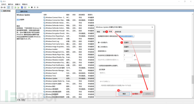Click the icon beside Windows Connect Now
194x104 pixels.
44,17
